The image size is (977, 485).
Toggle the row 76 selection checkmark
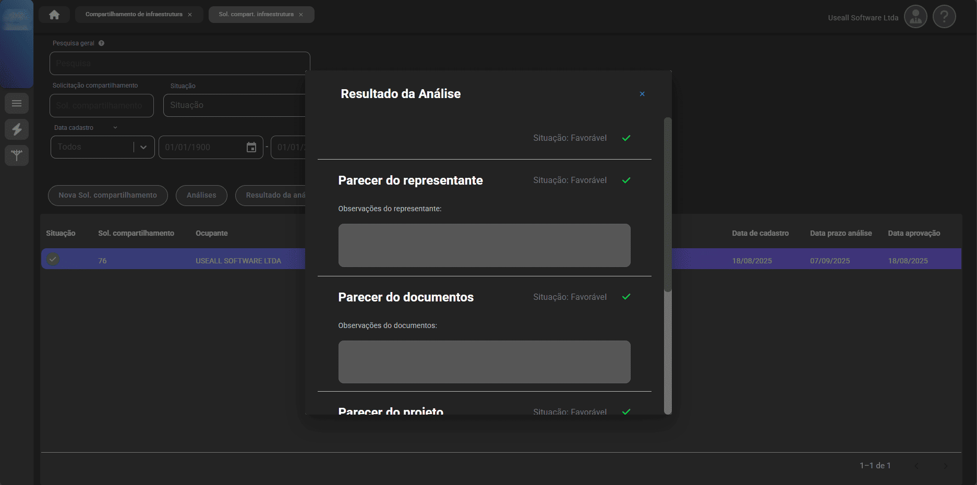[x=53, y=259]
